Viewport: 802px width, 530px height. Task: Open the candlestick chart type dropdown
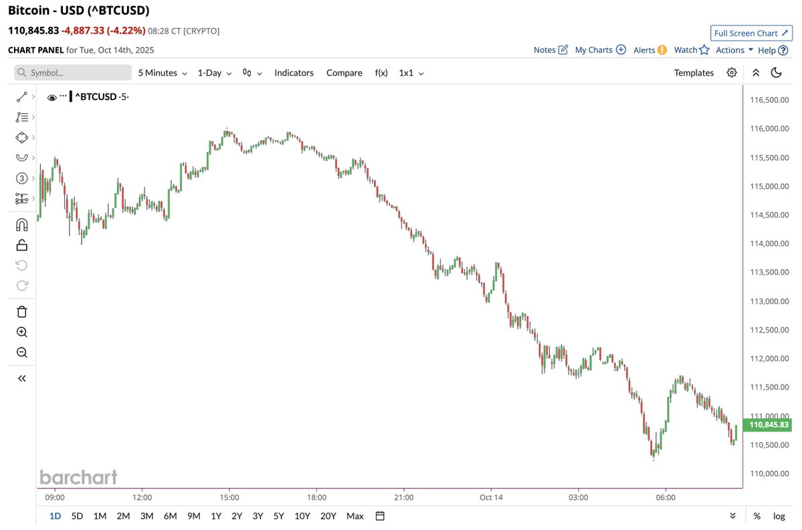click(x=252, y=73)
